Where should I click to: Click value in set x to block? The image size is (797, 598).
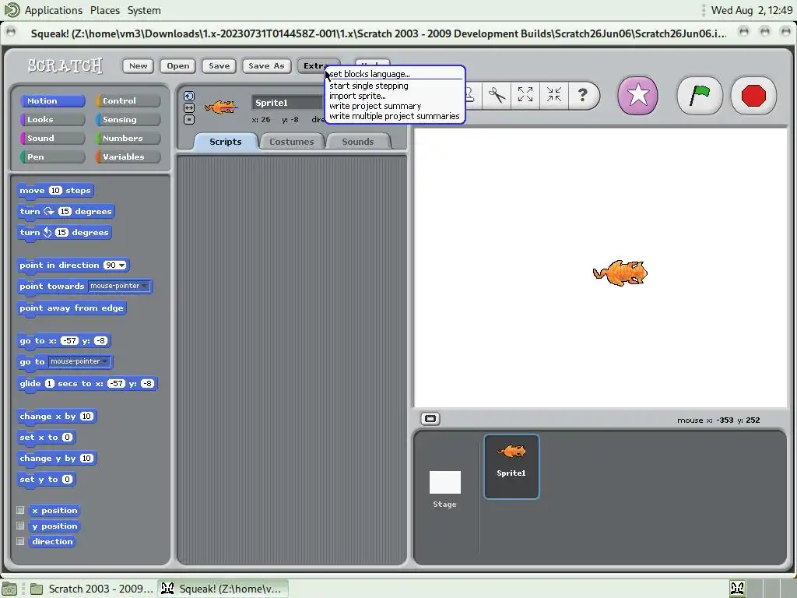pos(67,438)
